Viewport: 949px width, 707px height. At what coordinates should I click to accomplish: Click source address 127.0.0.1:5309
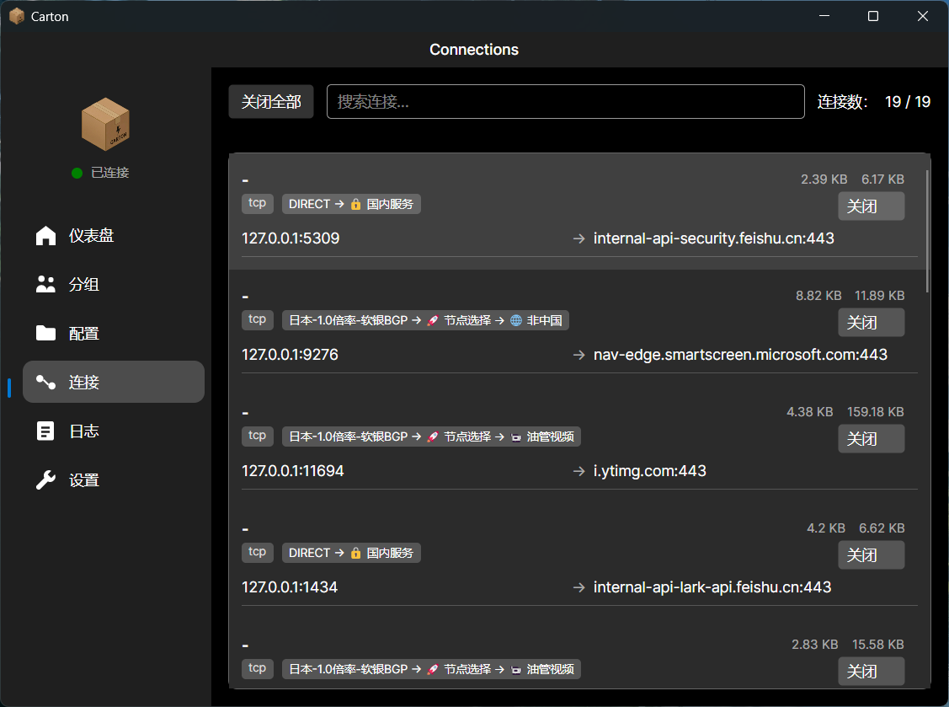(291, 238)
